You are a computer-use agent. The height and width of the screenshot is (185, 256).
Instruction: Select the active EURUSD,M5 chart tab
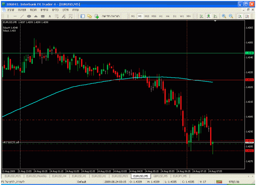[x=140, y=176]
